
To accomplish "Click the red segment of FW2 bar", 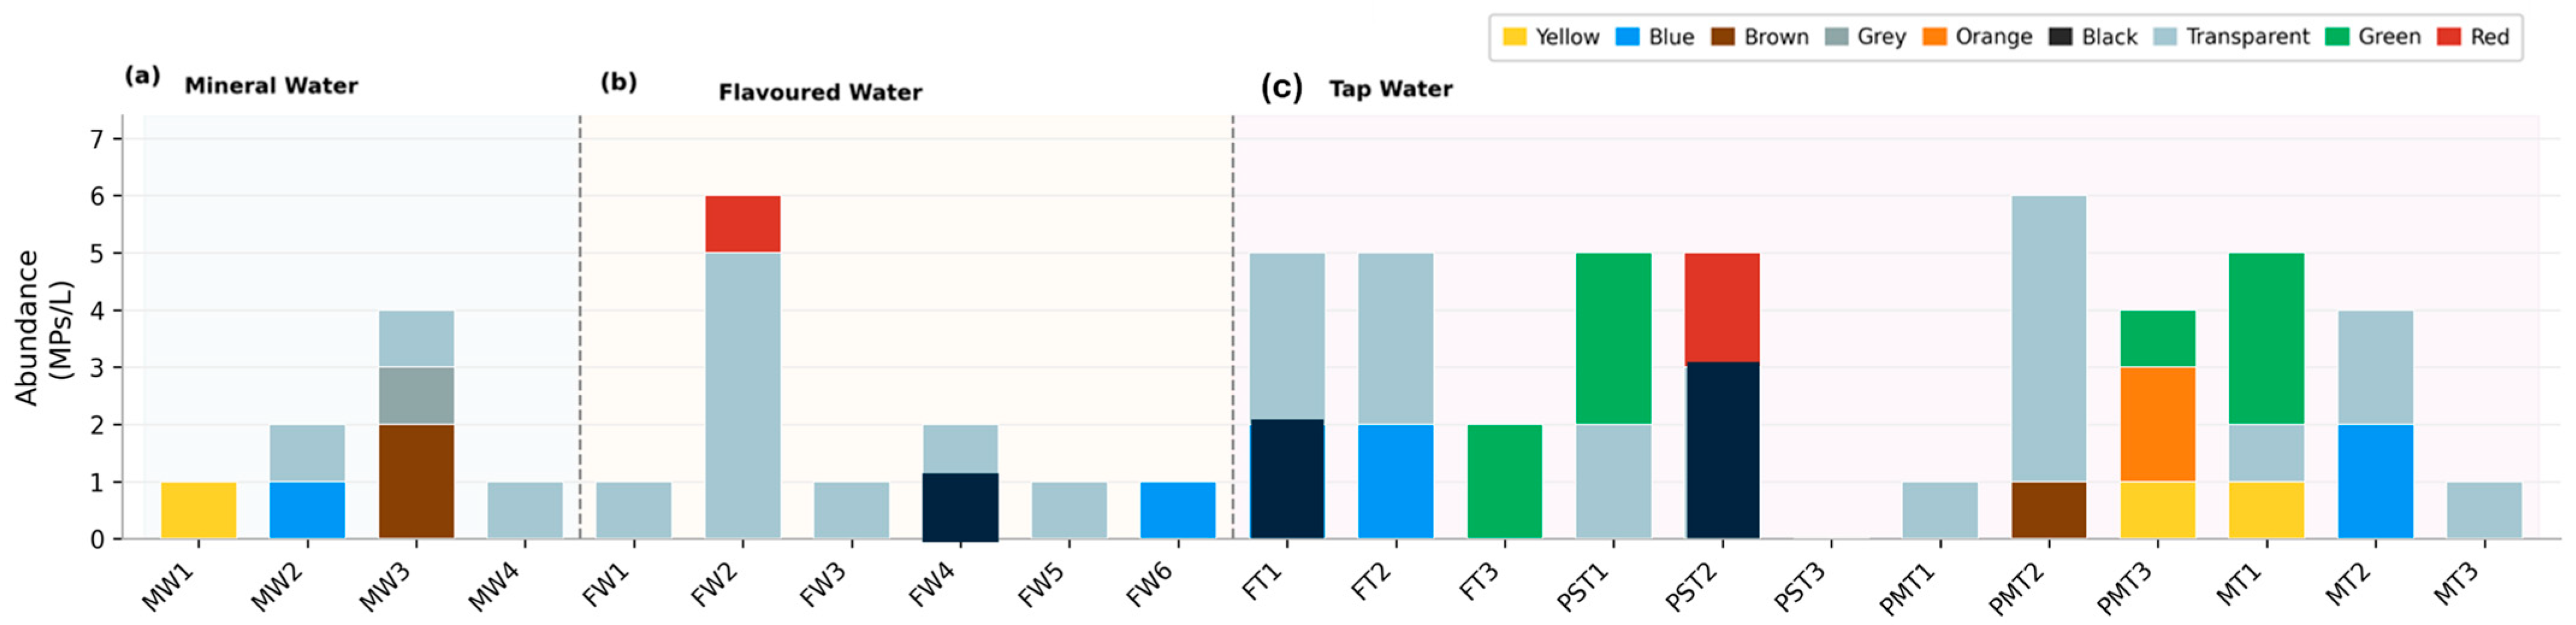I will point(743,224).
